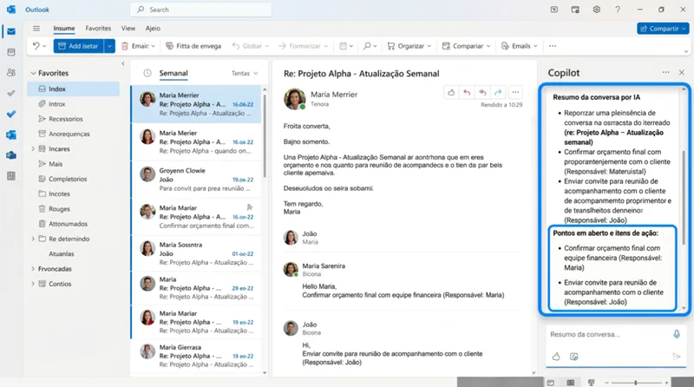This screenshot has width=694, height=387.
Task: Open the Compariar dropdown
Action: 466,46
